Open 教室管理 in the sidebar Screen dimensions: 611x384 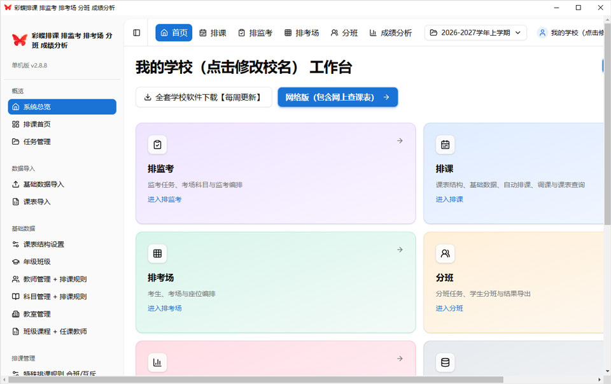click(x=62, y=314)
